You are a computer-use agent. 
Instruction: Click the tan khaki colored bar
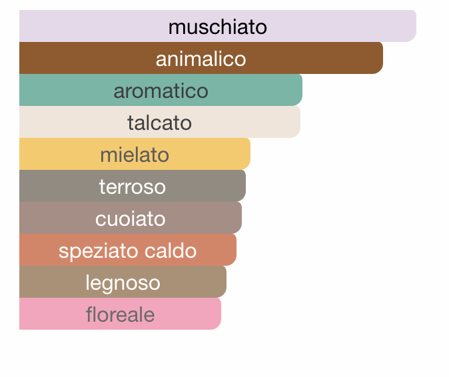(x=123, y=282)
